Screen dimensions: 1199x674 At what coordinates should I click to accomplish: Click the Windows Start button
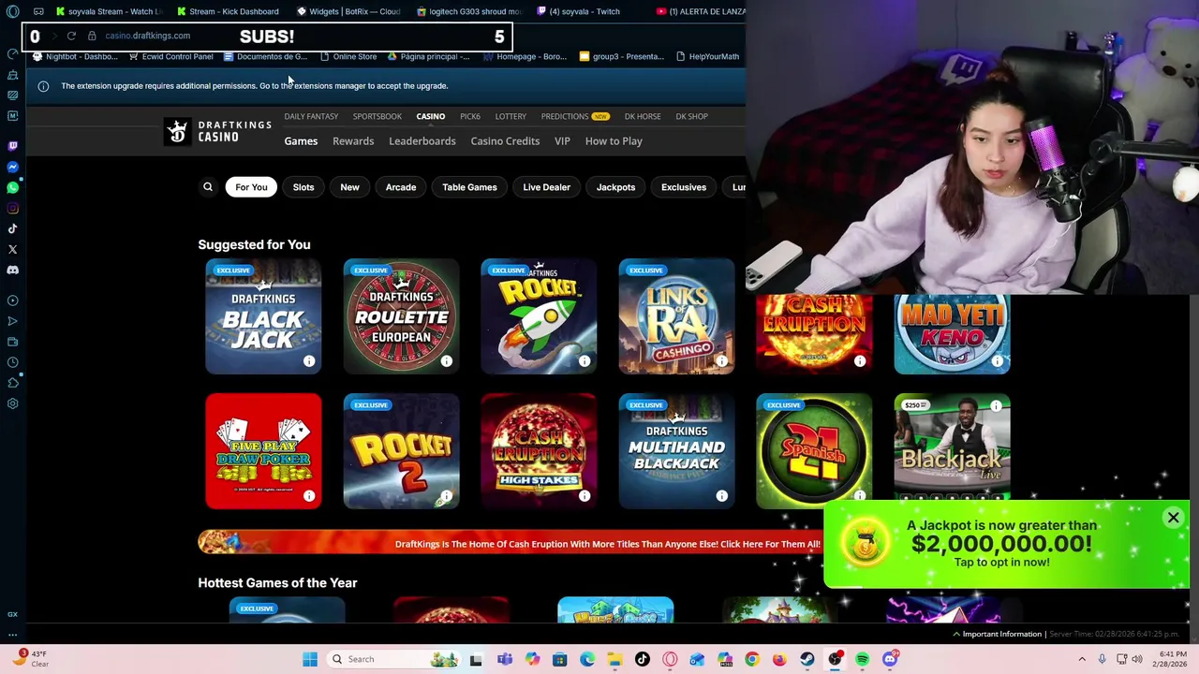tap(310, 659)
